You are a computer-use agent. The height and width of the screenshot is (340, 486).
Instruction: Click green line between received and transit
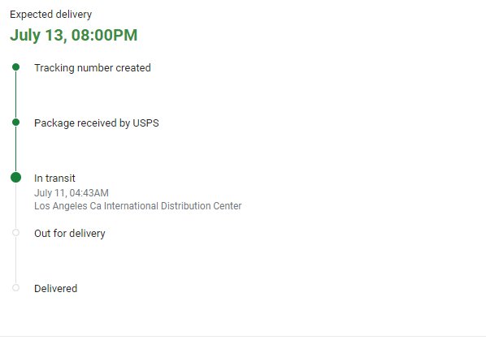tap(15, 148)
